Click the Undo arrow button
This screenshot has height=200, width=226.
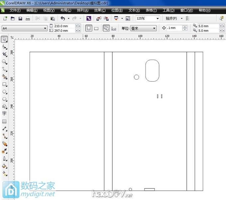click(63, 19)
